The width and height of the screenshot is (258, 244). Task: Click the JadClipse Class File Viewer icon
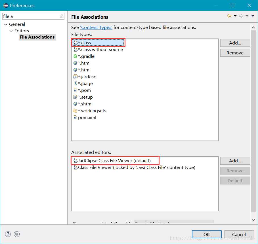pyautogui.click(x=75, y=160)
